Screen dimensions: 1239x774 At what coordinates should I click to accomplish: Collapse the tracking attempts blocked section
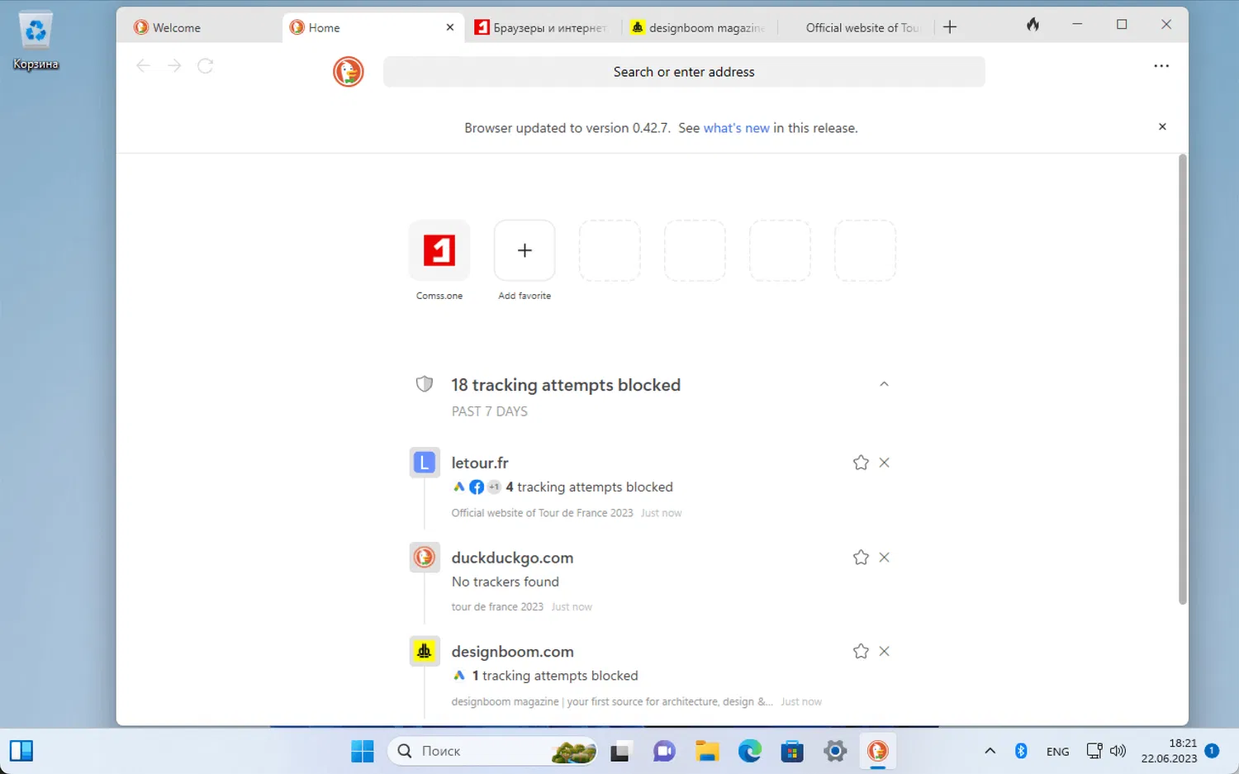click(884, 384)
